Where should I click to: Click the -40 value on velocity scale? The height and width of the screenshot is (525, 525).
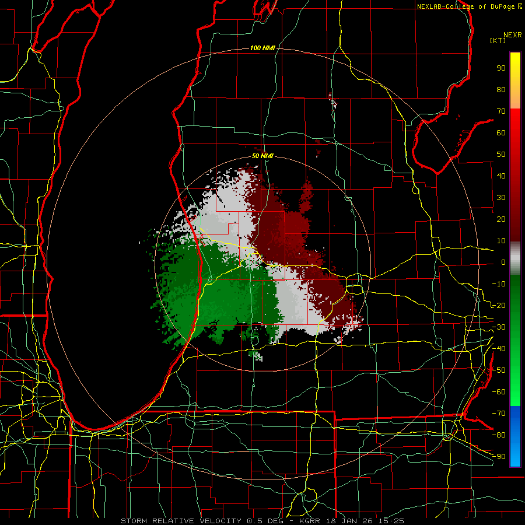coord(499,349)
